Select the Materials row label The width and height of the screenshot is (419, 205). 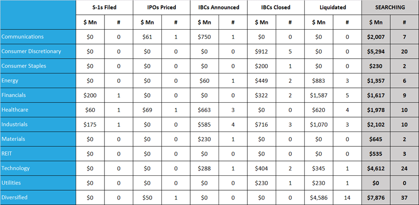[13, 139]
